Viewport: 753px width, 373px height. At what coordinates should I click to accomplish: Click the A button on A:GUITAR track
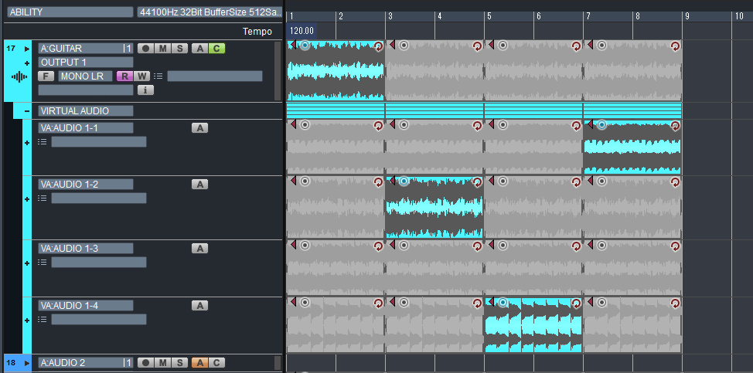pos(199,49)
